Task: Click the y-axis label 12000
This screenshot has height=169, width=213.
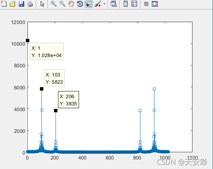Action: pos(18,22)
